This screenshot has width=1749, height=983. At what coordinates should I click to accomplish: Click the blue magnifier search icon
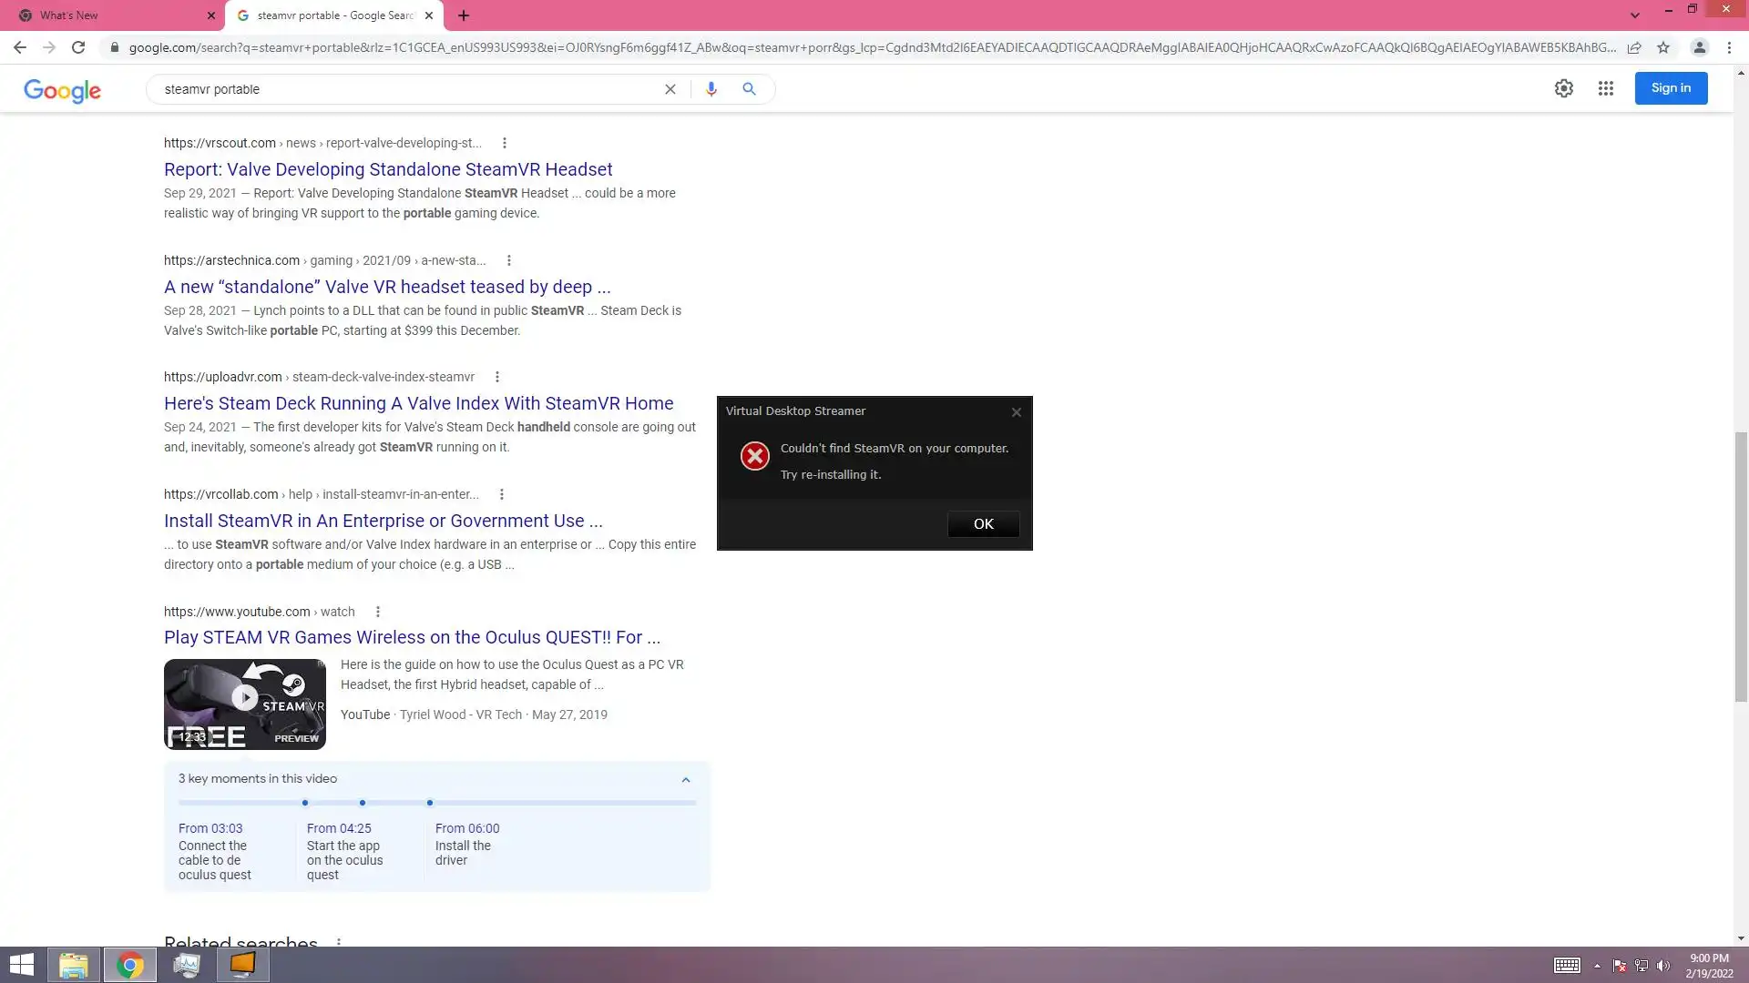pos(749,89)
